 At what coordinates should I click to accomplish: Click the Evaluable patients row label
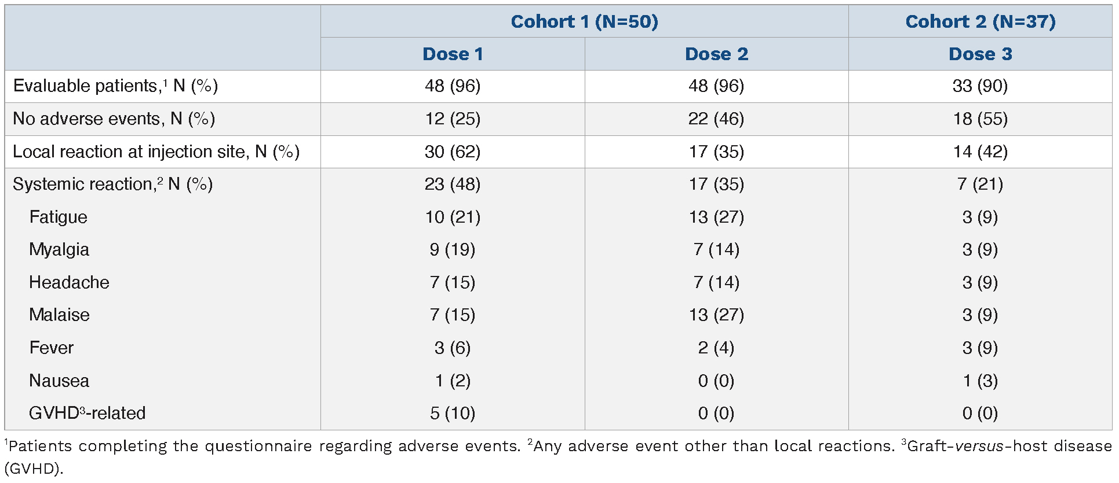(x=115, y=86)
